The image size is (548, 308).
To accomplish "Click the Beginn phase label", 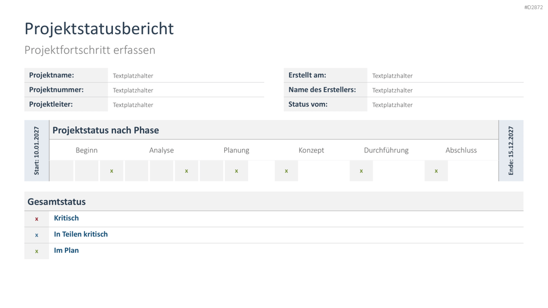I will coord(87,150).
